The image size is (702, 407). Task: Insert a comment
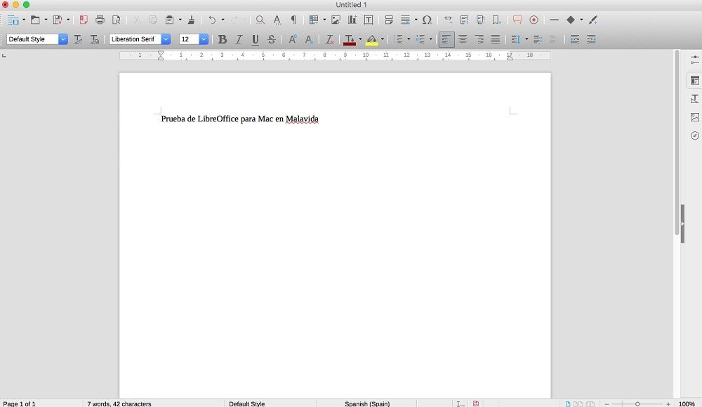(x=517, y=20)
